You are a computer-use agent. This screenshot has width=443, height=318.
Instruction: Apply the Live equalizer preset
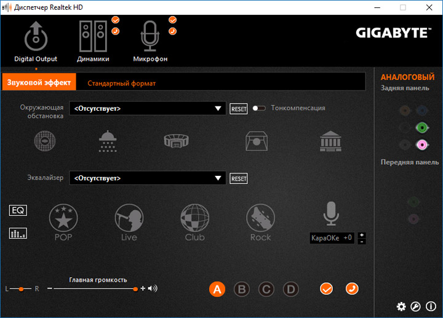point(129,223)
